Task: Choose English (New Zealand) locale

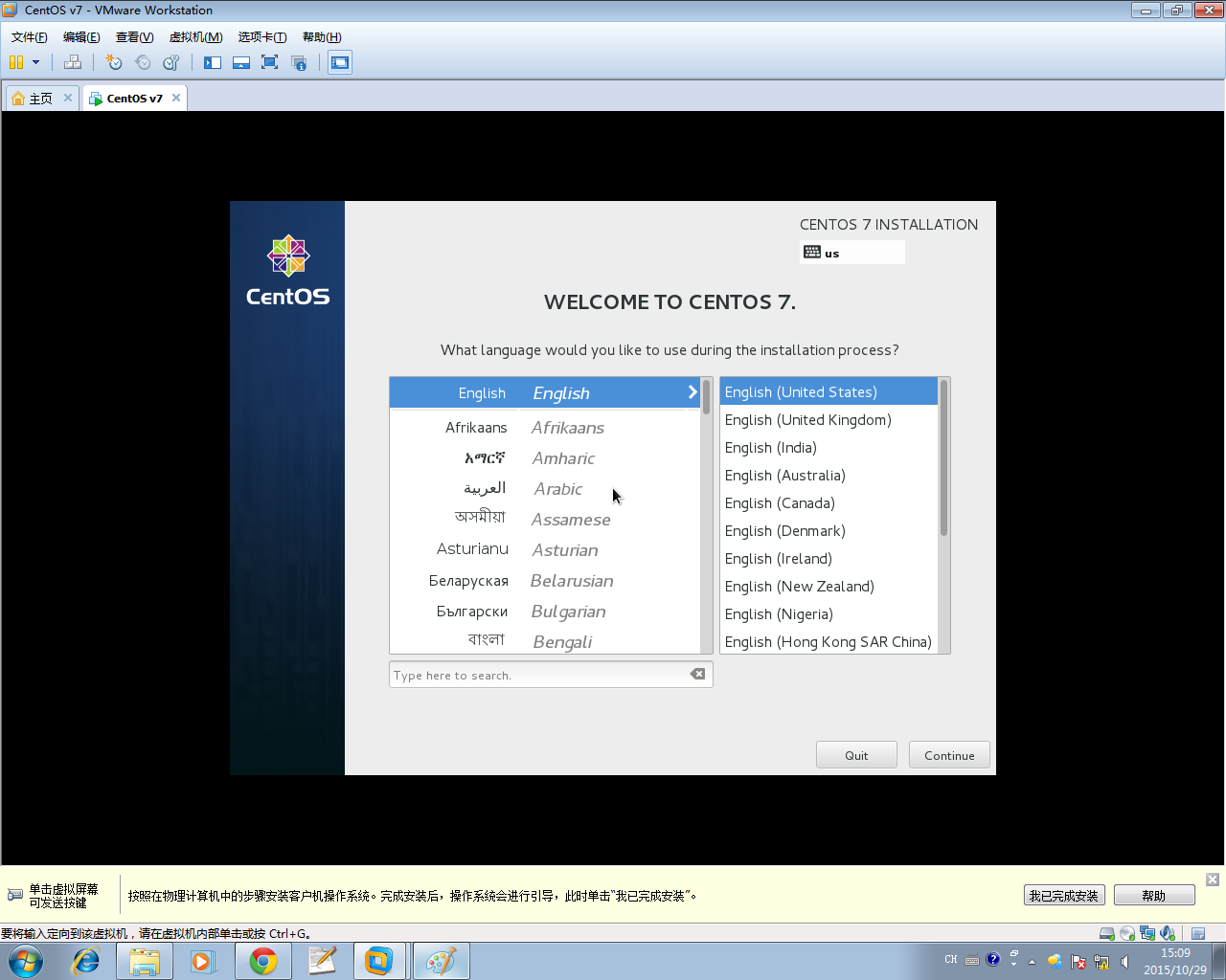Action: click(x=829, y=586)
